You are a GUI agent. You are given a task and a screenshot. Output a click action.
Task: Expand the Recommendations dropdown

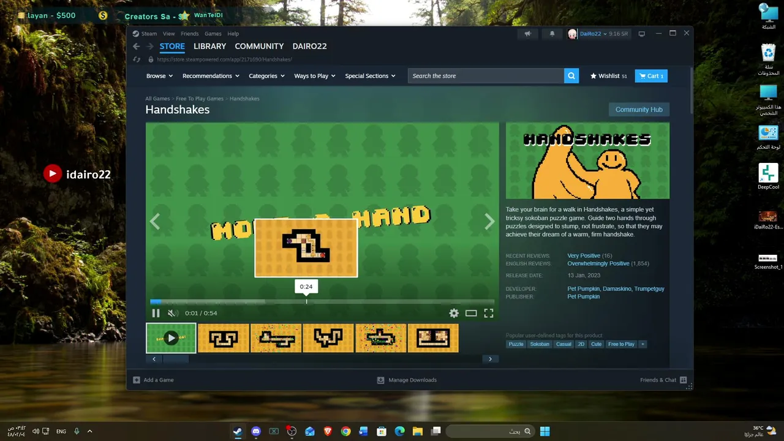211,76
